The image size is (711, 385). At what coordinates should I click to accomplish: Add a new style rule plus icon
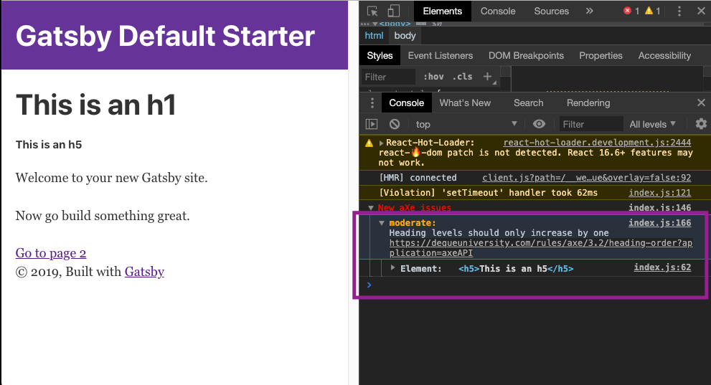coord(487,77)
